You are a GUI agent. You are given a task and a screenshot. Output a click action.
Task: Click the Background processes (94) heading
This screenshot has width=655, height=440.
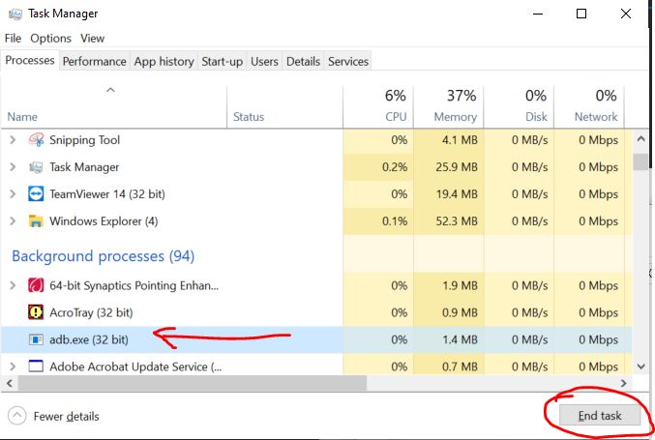[104, 256]
